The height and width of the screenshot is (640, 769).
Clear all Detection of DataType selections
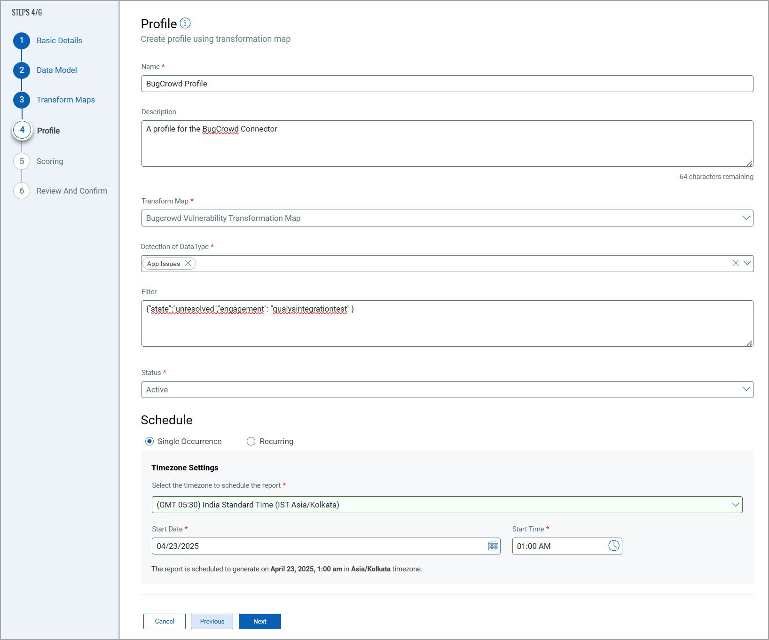735,263
